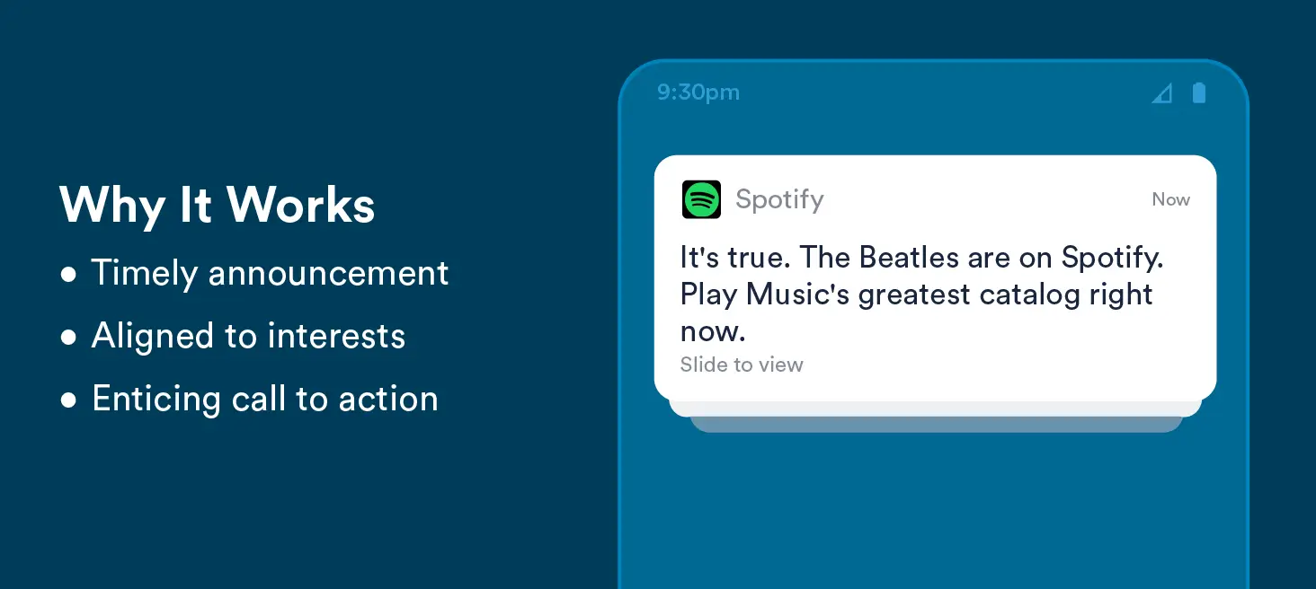Tap Slide to view text
This screenshot has height=589, width=1316.
742,365
